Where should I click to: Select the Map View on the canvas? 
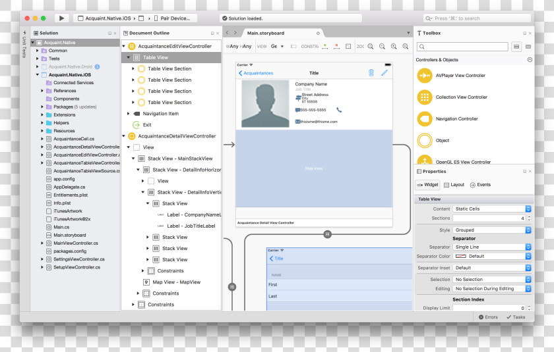tap(314, 168)
